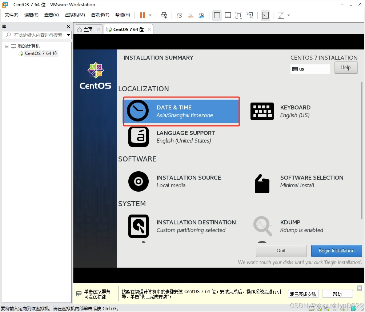Close the 主页 tab
Screen dimensions: 365x312
pyautogui.click(x=99, y=29)
